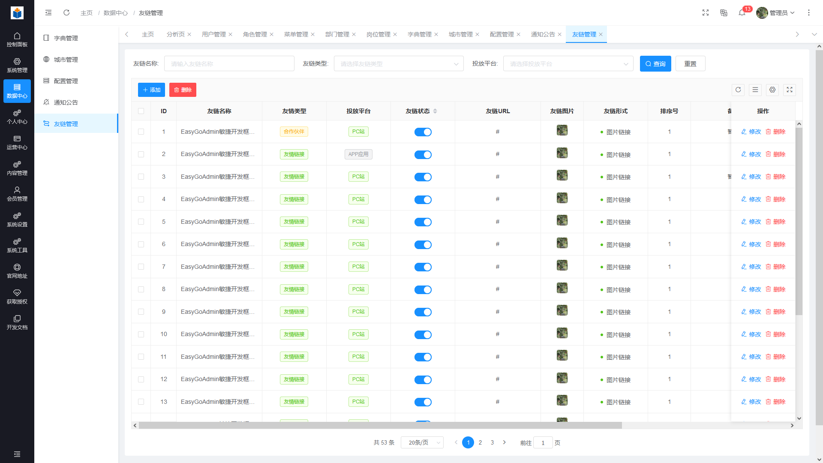Open table column settings gear icon
823x463 pixels.
click(x=772, y=90)
